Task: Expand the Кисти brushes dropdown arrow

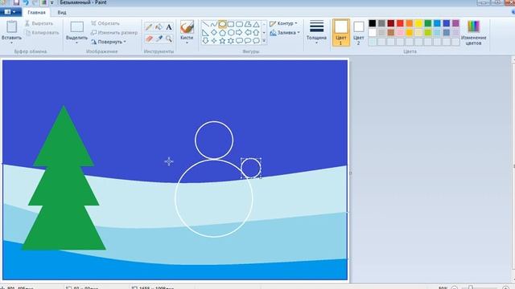Action: click(187, 43)
